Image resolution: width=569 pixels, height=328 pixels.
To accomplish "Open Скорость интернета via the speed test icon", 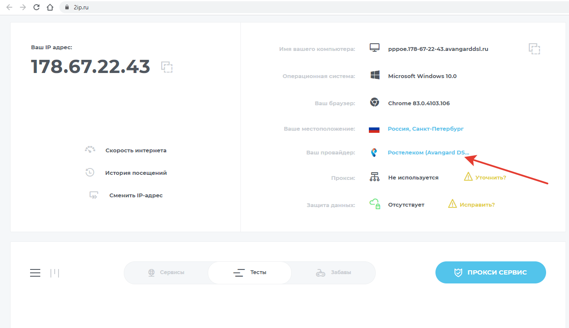I will pyautogui.click(x=90, y=149).
